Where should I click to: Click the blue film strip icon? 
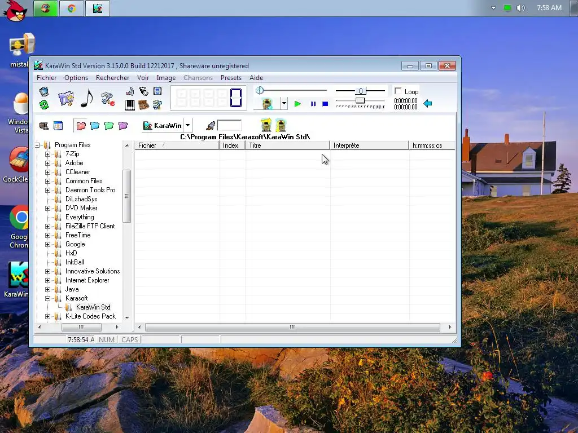point(157,91)
